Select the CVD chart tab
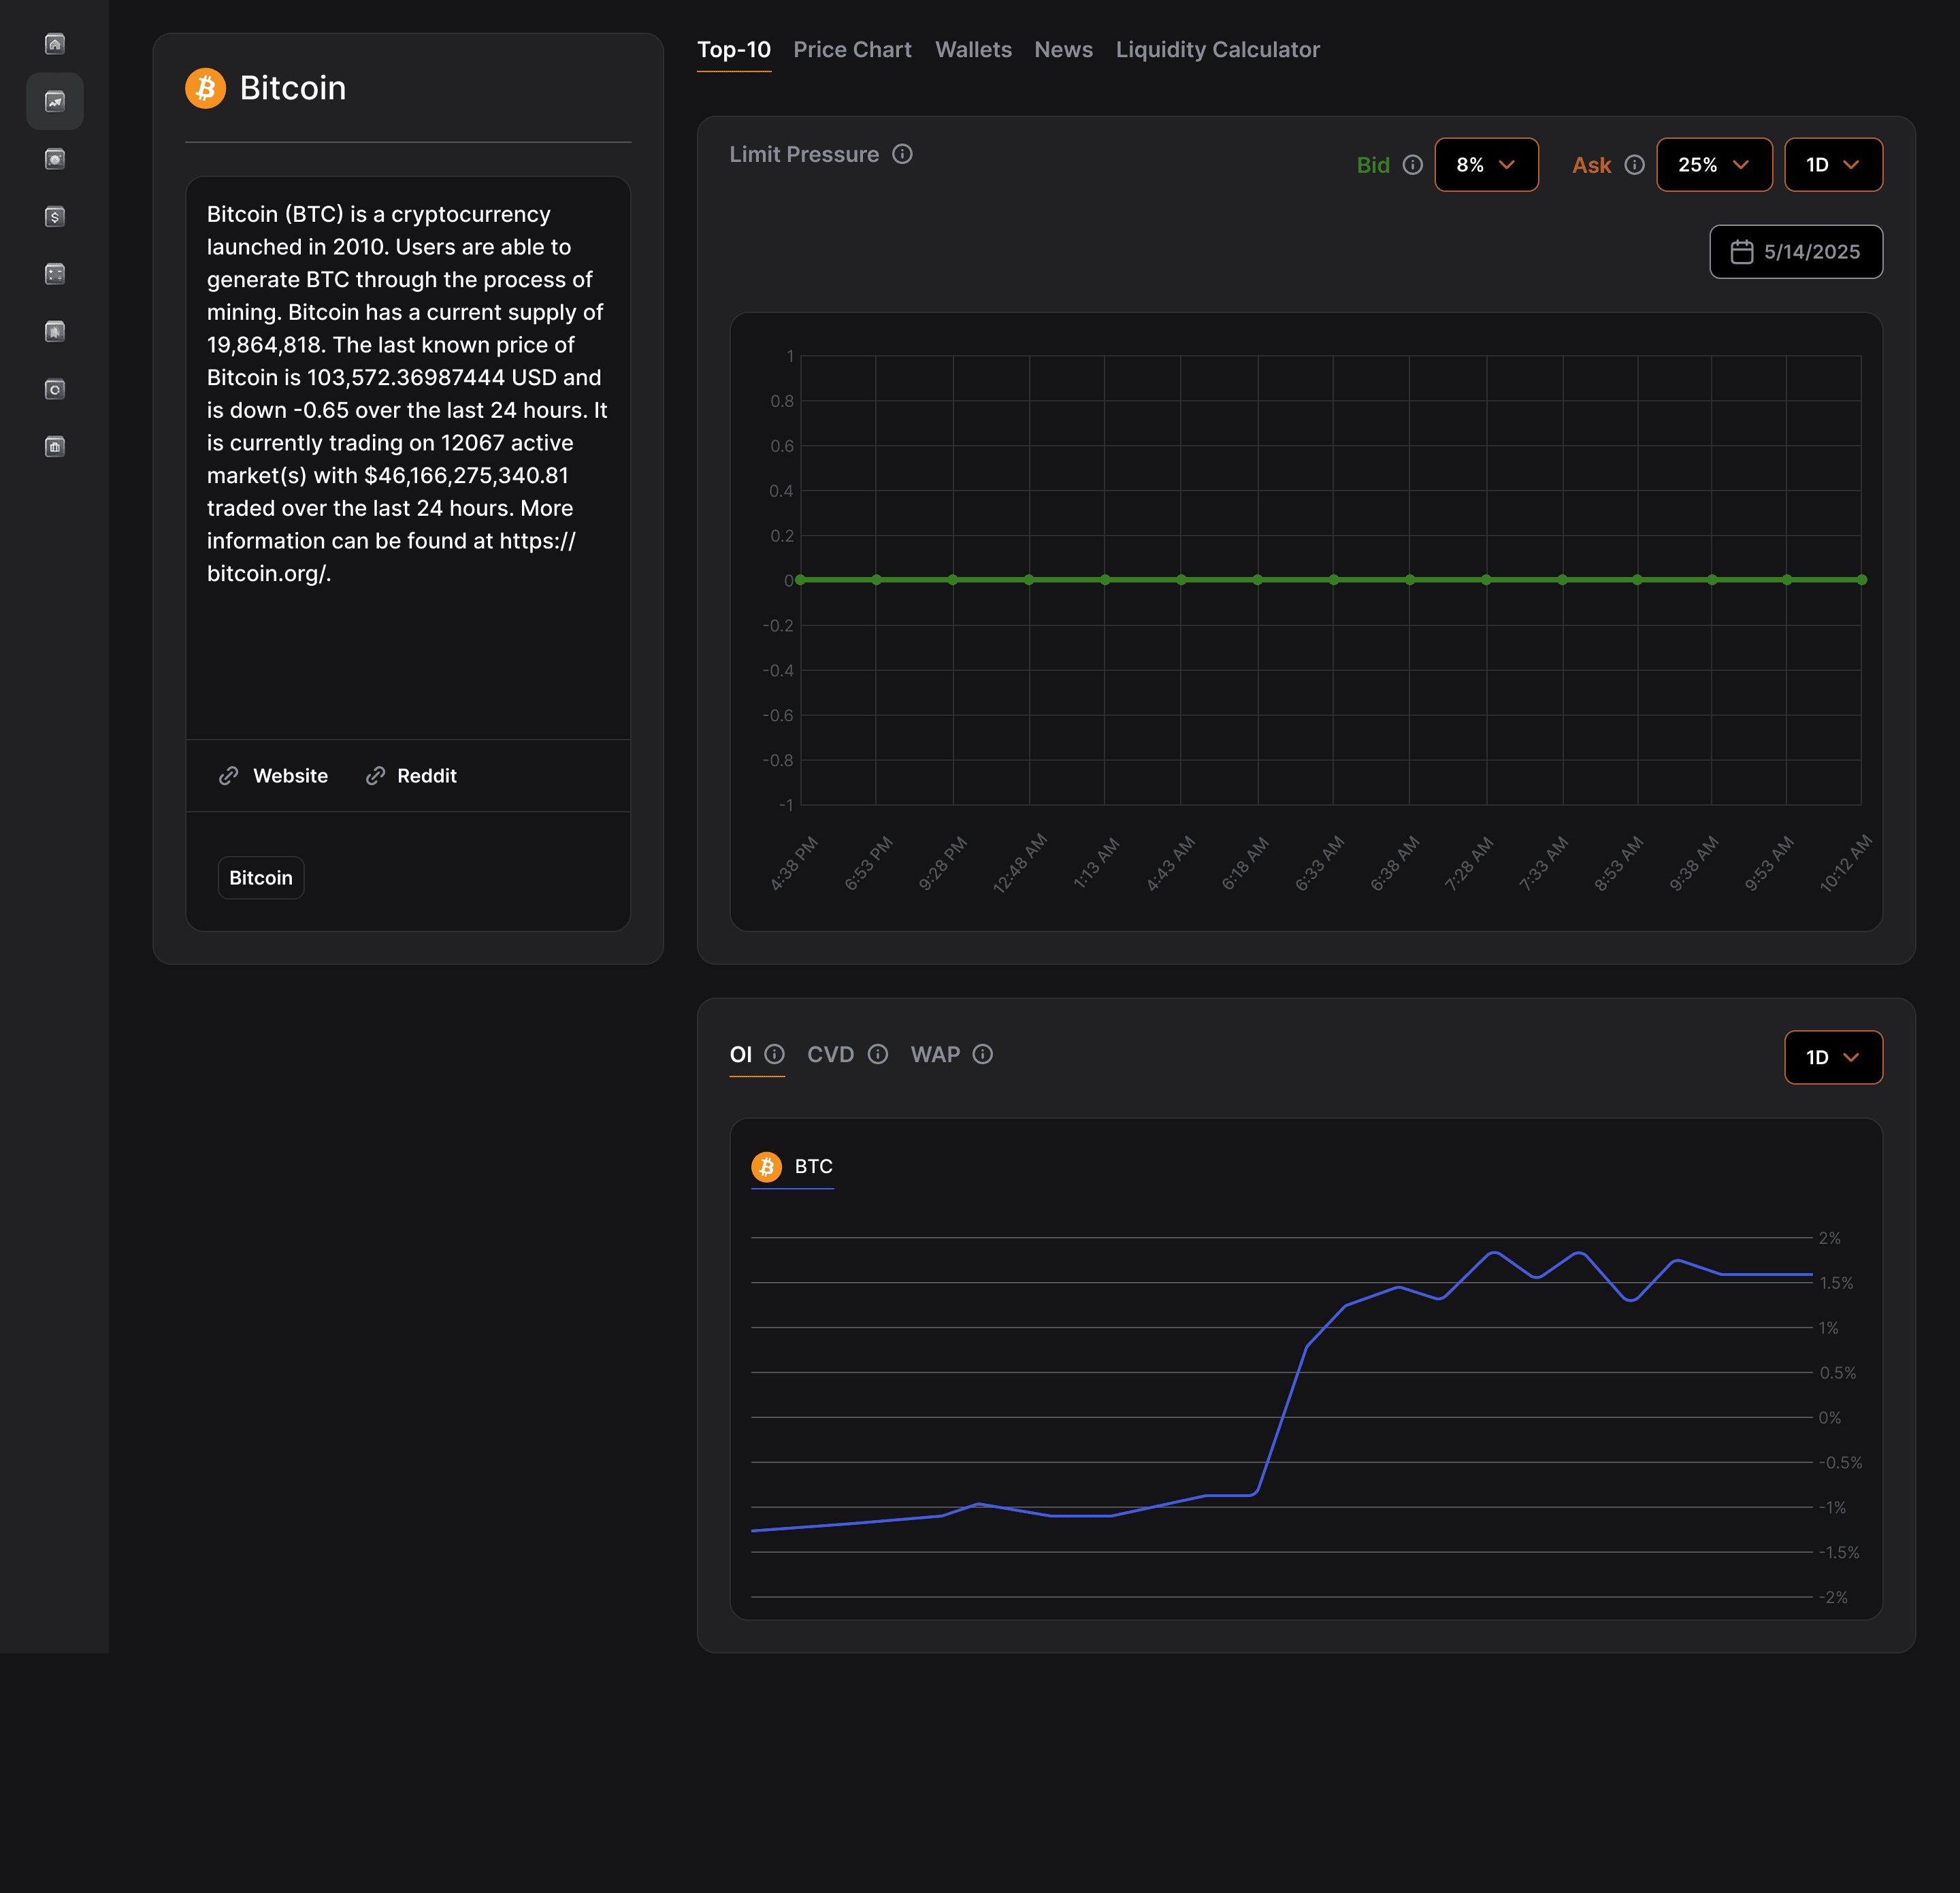Image resolution: width=1960 pixels, height=1893 pixels. [830, 1054]
